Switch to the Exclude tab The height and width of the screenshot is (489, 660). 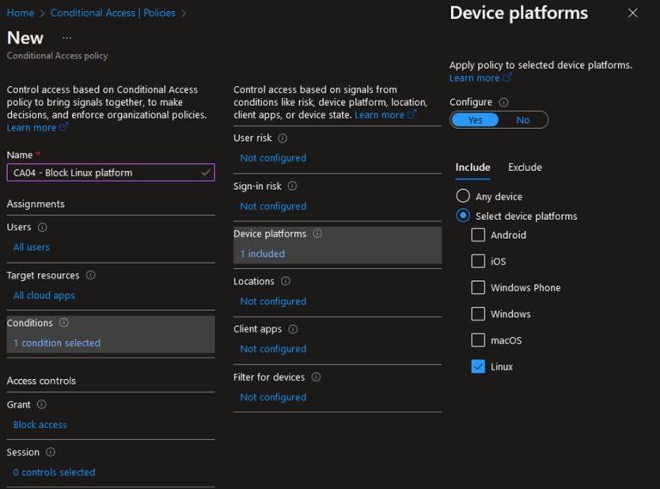pos(525,167)
